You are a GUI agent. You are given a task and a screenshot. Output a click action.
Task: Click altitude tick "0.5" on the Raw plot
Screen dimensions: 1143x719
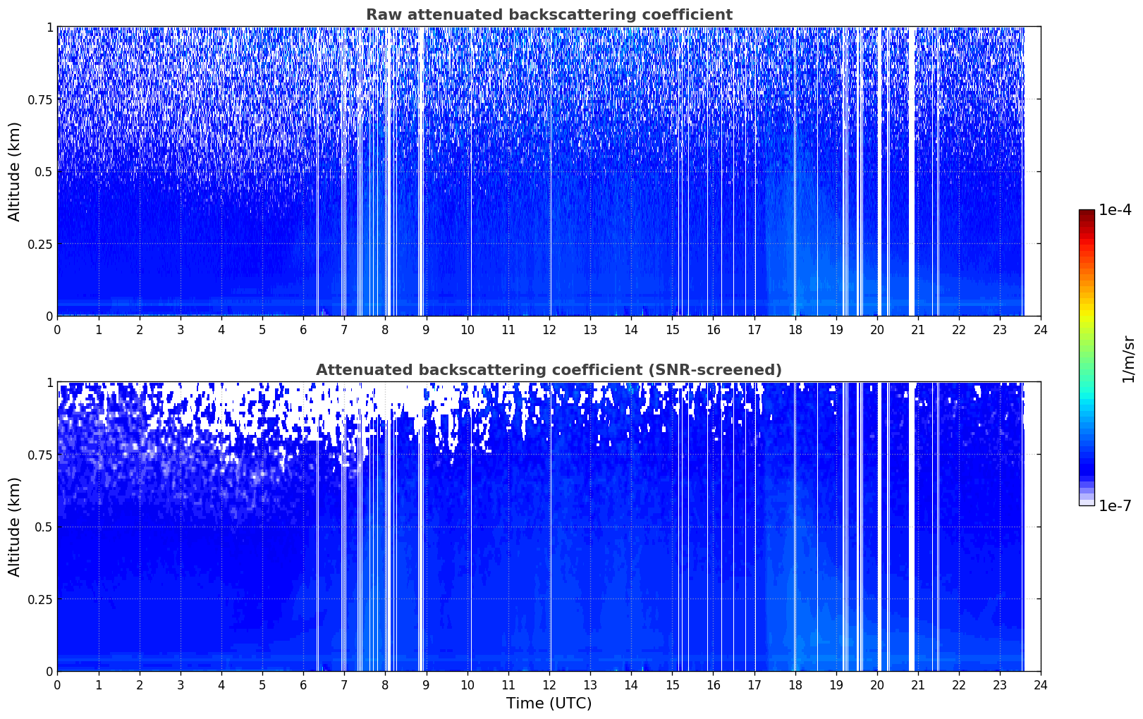coord(44,171)
